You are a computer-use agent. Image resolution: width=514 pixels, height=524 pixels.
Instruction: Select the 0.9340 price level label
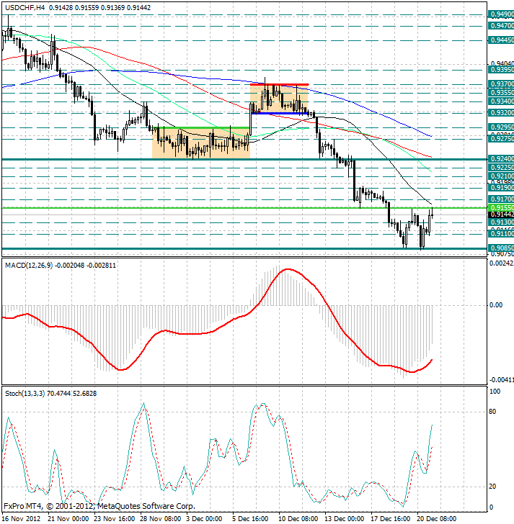coord(501,101)
